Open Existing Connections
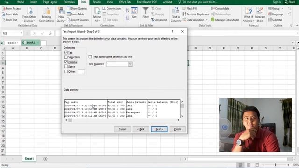Screen dimensions: 299x168 46,14
